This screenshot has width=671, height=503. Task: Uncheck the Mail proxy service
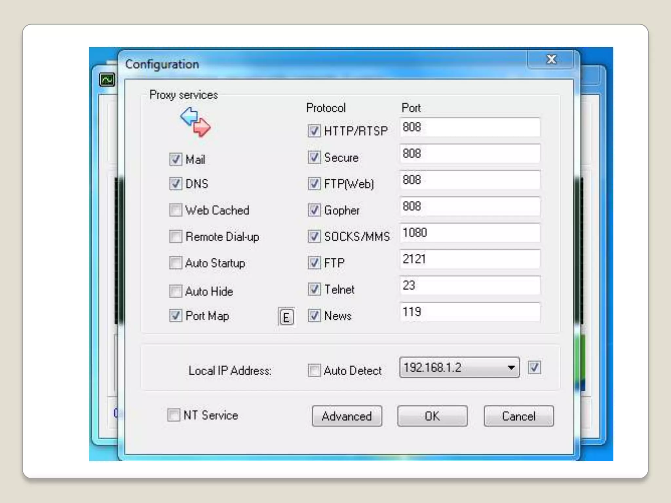(x=176, y=159)
